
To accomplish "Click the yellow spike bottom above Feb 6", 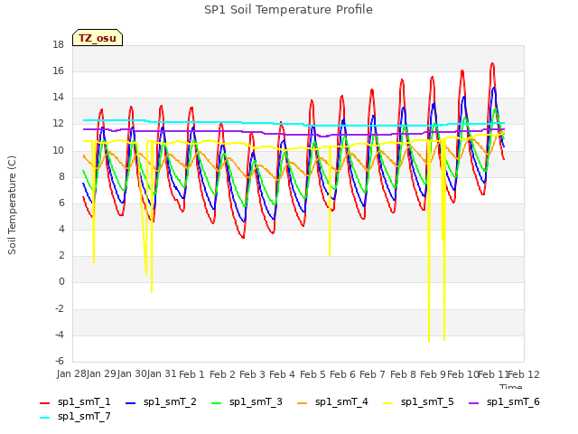I will click(330, 254).
